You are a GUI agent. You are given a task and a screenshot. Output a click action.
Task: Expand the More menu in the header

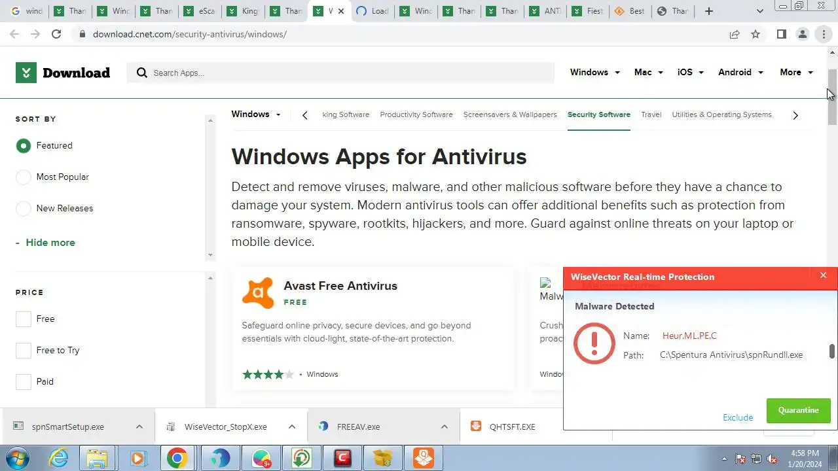[x=796, y=73]
